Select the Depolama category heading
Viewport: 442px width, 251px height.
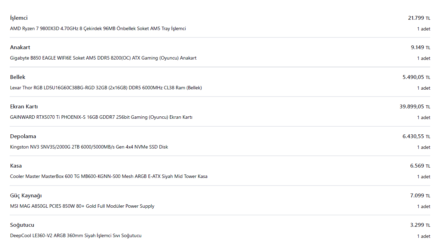point(23,136)
